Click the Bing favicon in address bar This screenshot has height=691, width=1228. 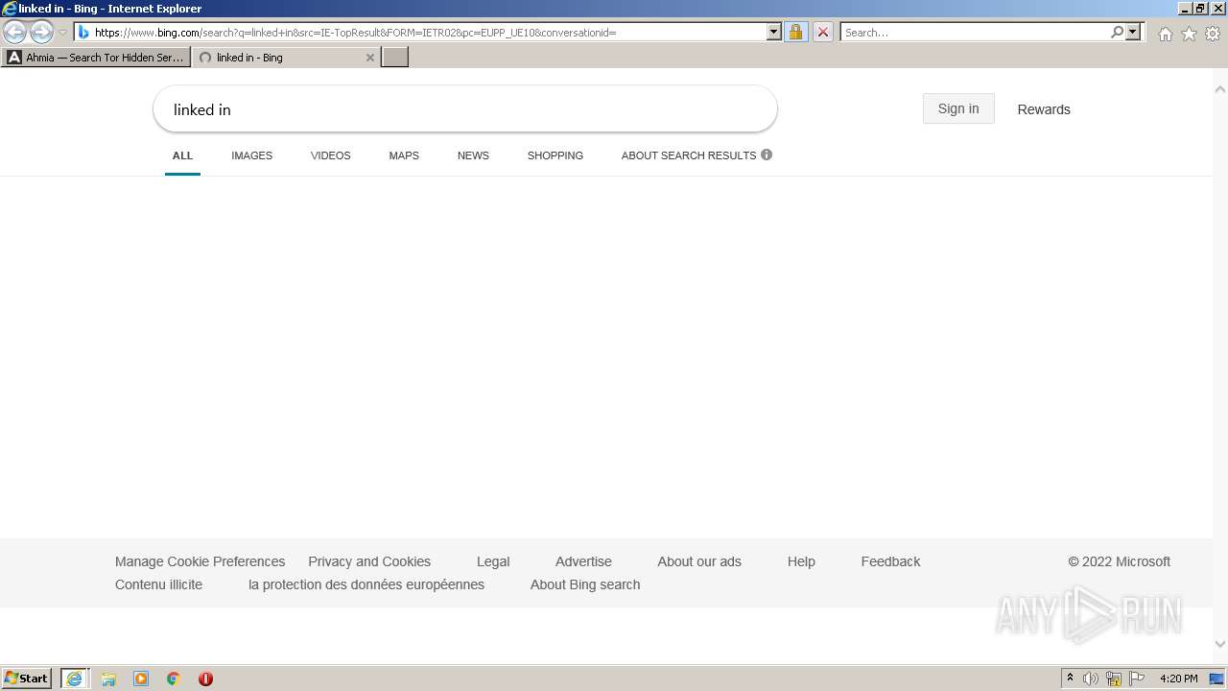(83, 32)
